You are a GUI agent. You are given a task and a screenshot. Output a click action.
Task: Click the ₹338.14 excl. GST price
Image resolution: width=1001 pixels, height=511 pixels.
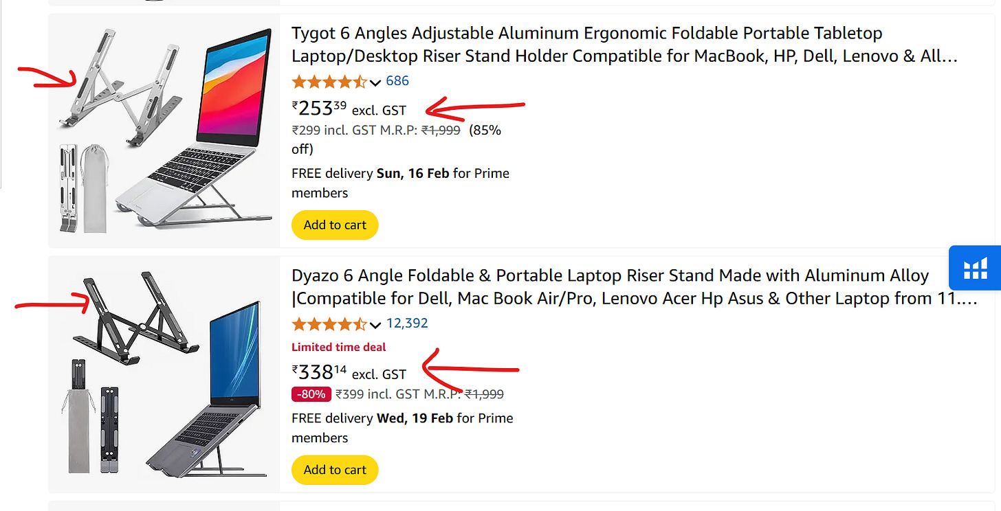click(349, 373)
